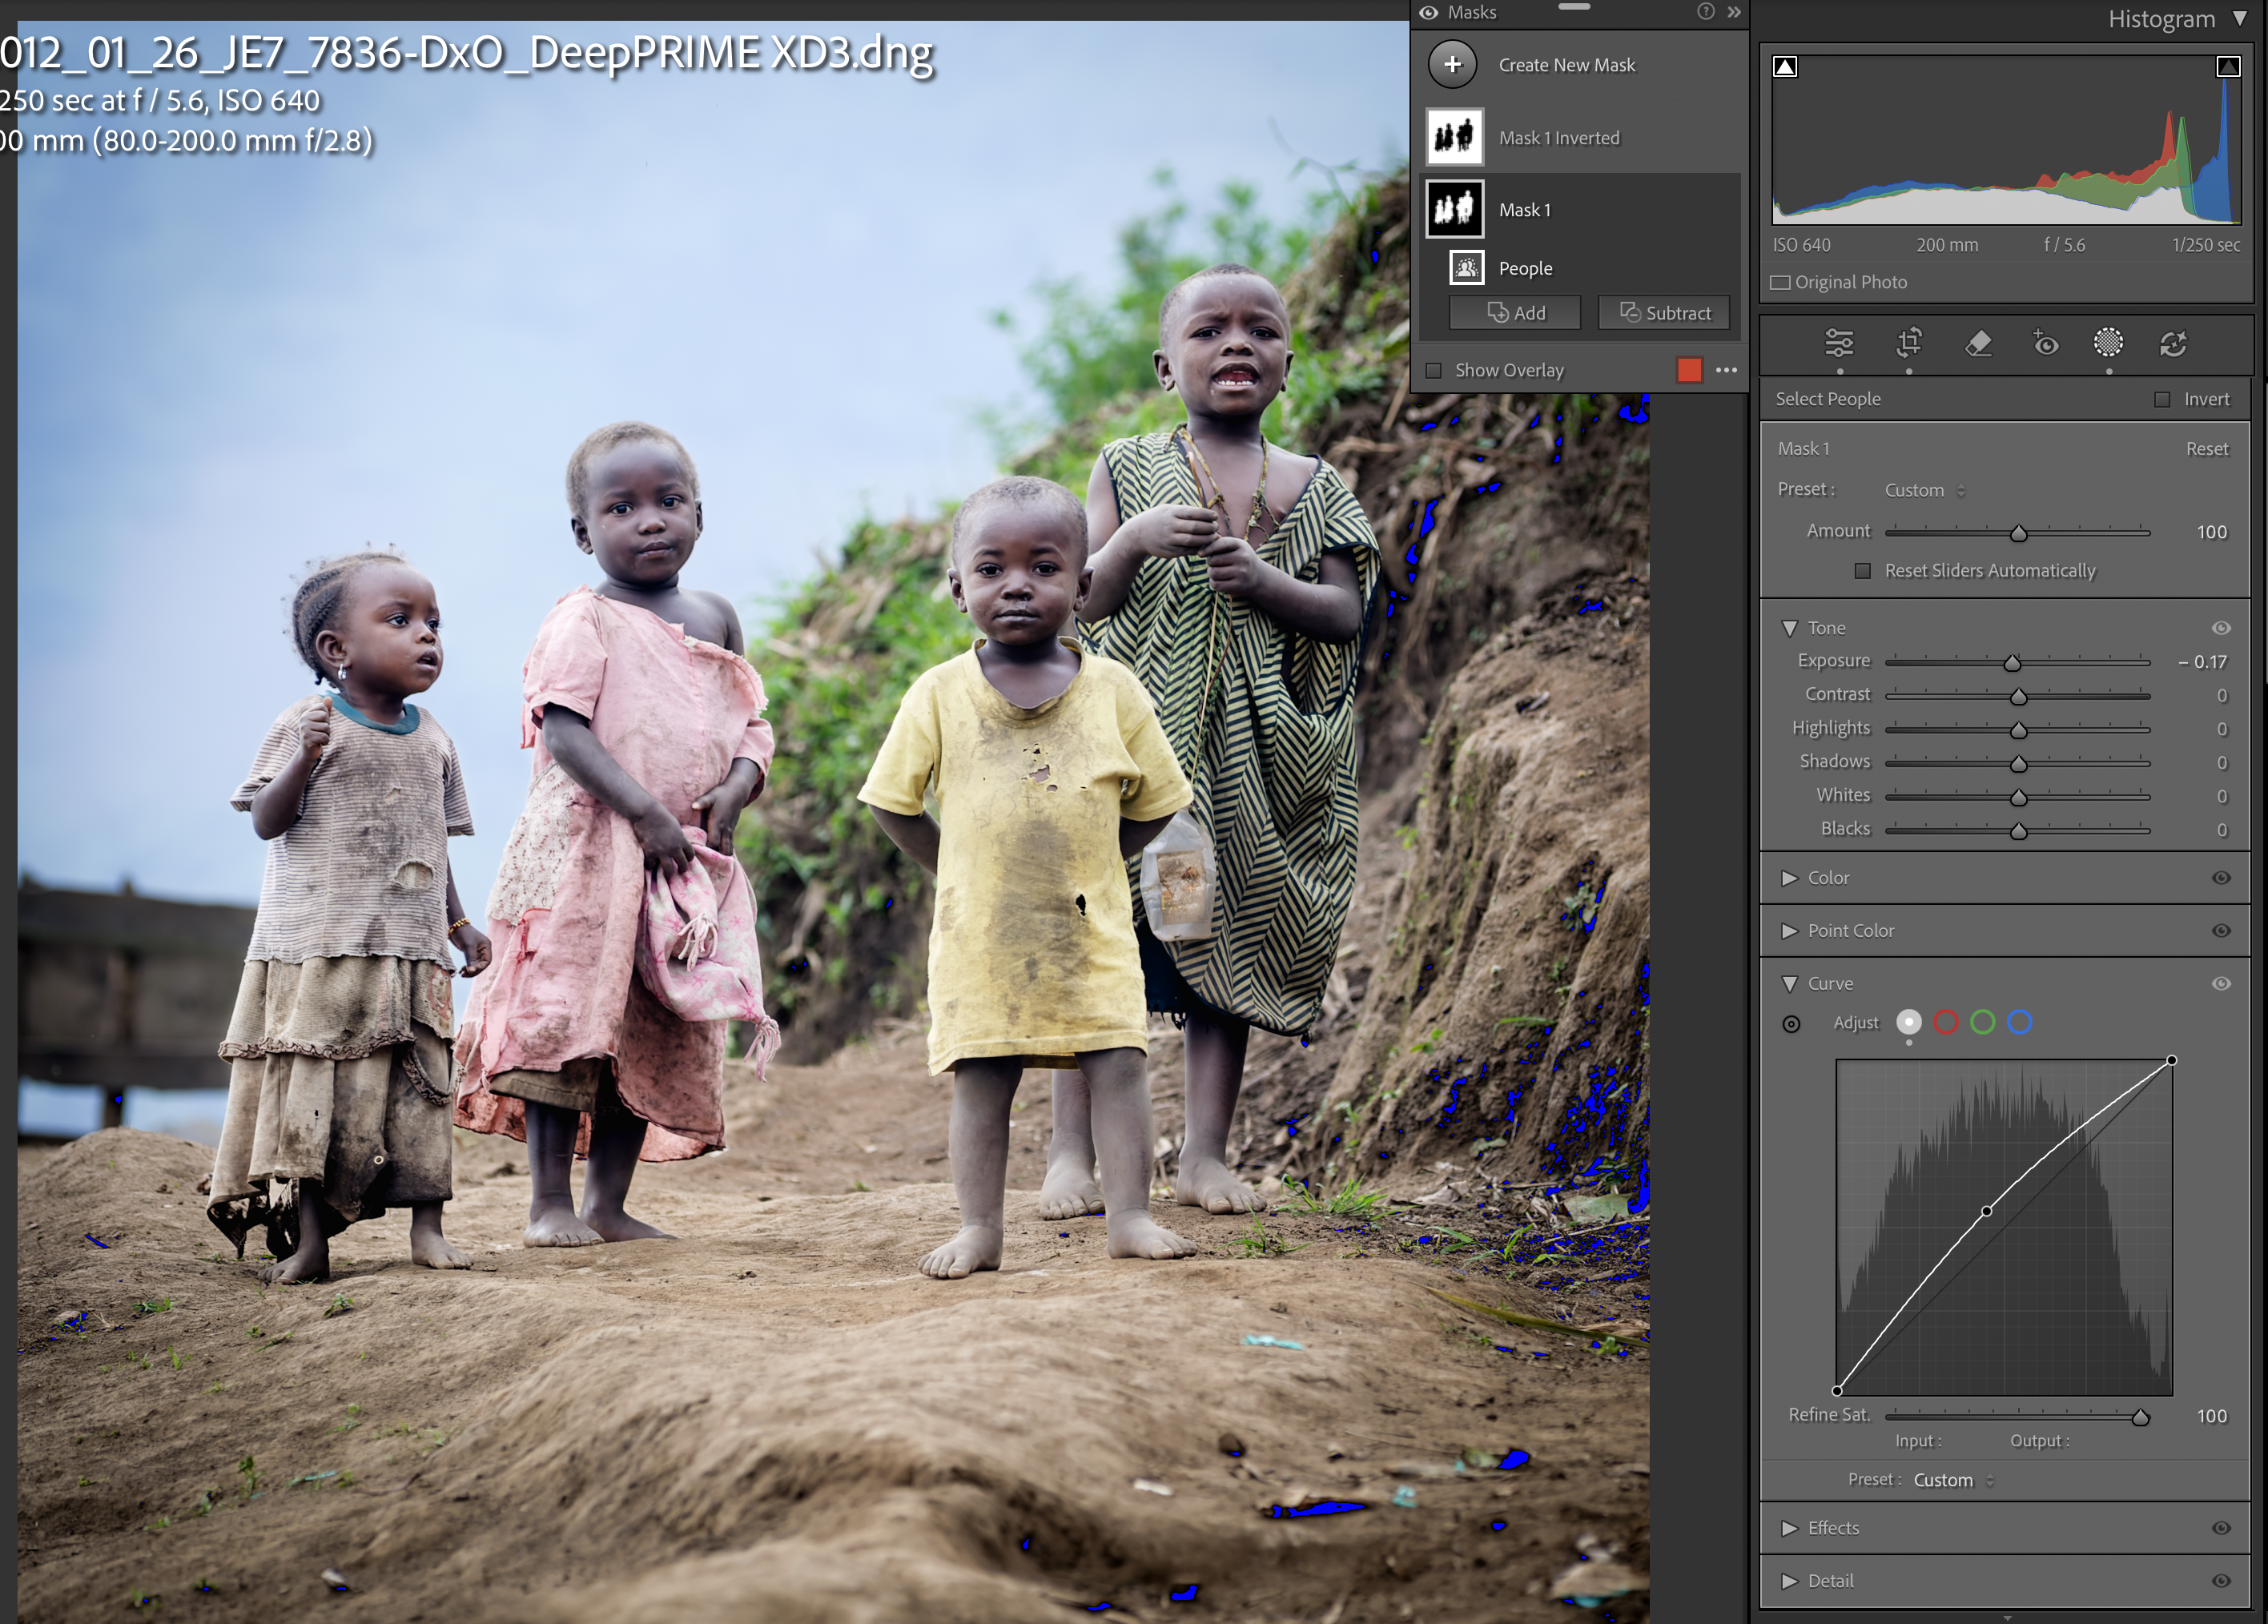This screenshot has height=1624, width=2268.
Task: Open the mask Preset Custom dropdown
Action: (x=1924, y=491)
